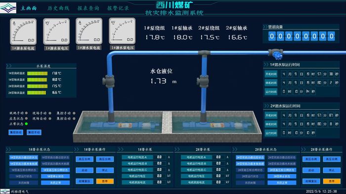Click the first 1#潜水泵电压 kV voltmeter gauge
The image size is (346, 194).
click(x=56, y=32)
